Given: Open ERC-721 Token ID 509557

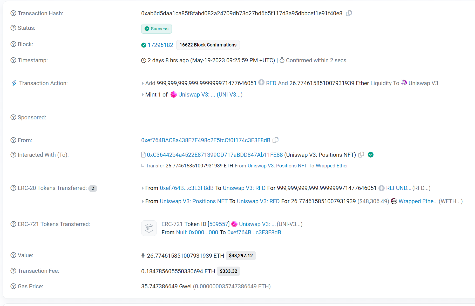Looking at the screenshot, I should 219,224.
